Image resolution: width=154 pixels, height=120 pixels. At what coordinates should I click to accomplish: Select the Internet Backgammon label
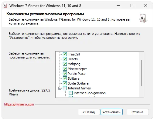[90, 93]
